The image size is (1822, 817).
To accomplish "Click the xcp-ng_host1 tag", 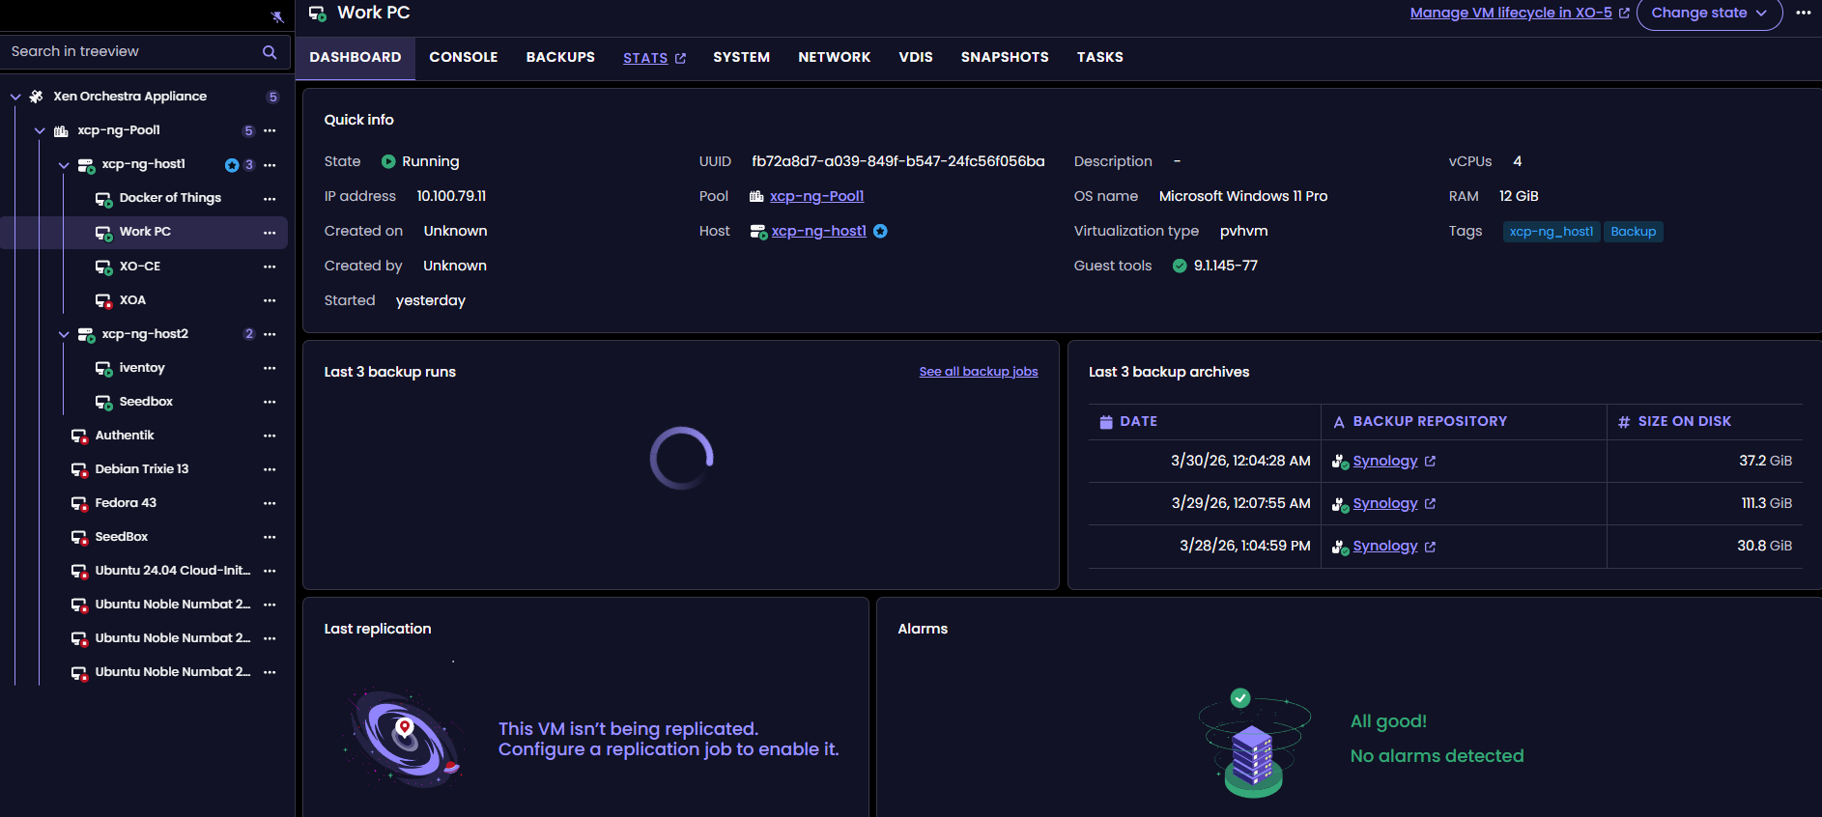I will [x=1552, y=232].
